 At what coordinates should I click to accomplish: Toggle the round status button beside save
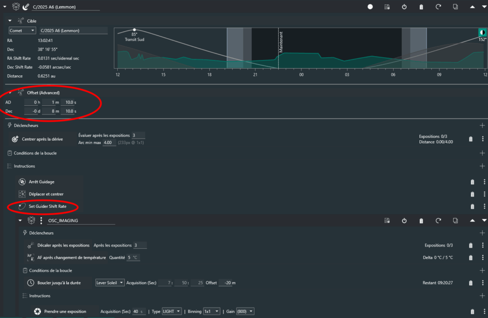[x=370, y=7]
